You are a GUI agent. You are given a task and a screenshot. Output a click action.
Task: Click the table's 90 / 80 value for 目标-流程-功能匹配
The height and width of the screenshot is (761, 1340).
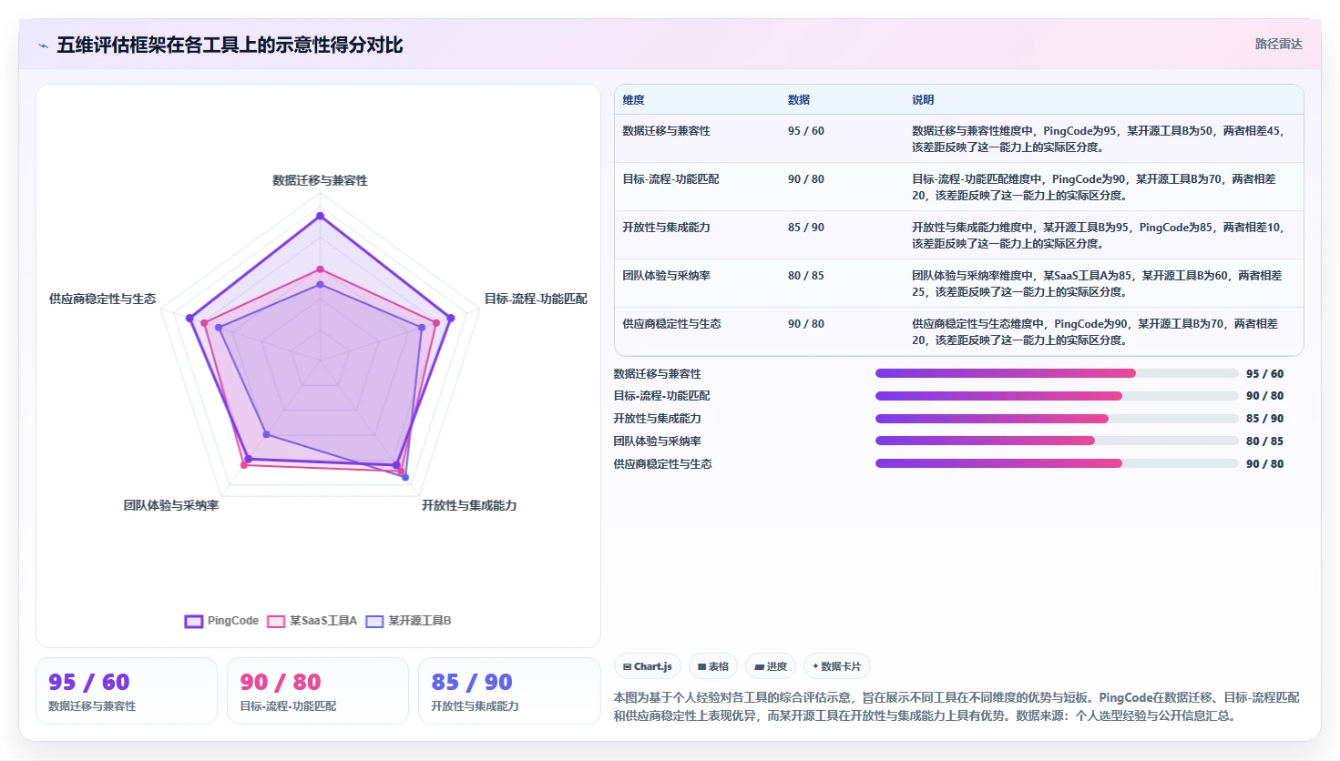[x=806, y=179]
